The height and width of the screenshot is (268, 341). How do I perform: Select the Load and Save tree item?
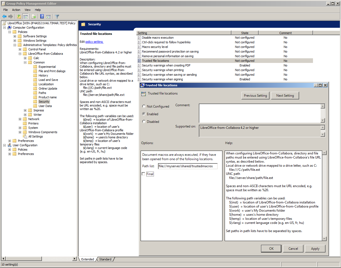point(48,80)
